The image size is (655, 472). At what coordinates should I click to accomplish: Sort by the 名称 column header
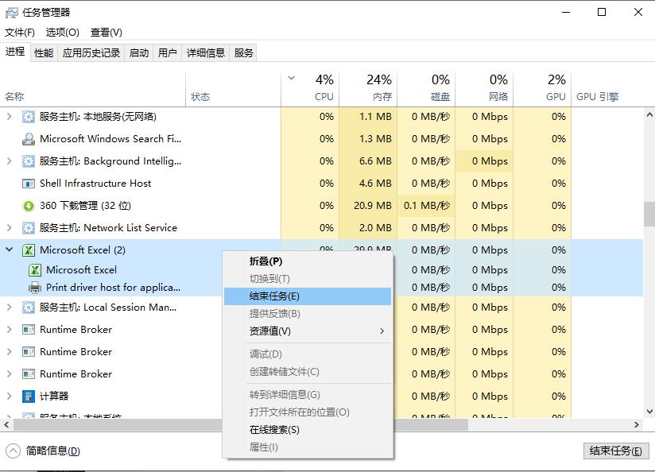(93, 89)
